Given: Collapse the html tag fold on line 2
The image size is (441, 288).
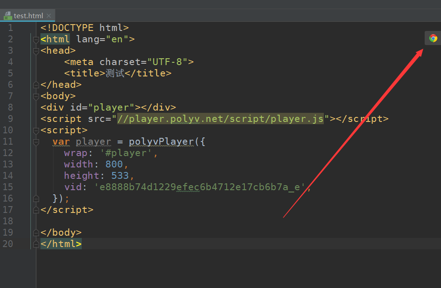Looking at the screenshot, I should point(36,40).
